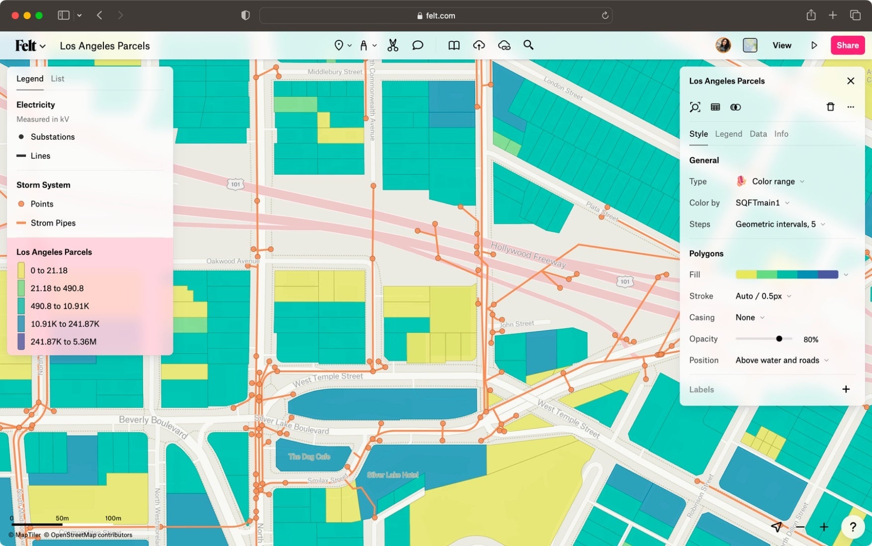Open the comment tool

(x=418, y=45)
